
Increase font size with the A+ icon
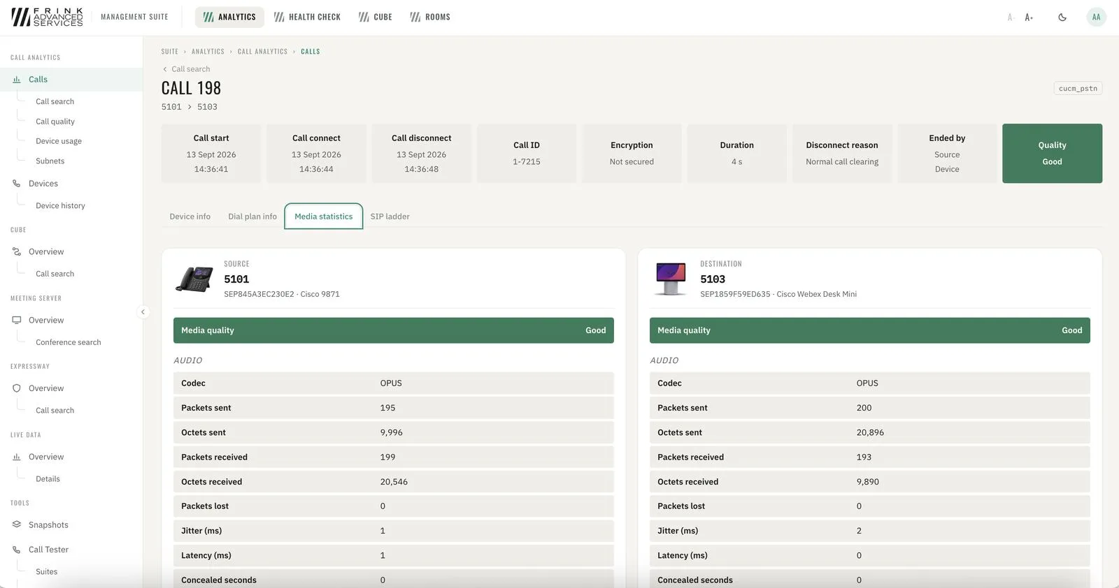(x=1029, y=17)
